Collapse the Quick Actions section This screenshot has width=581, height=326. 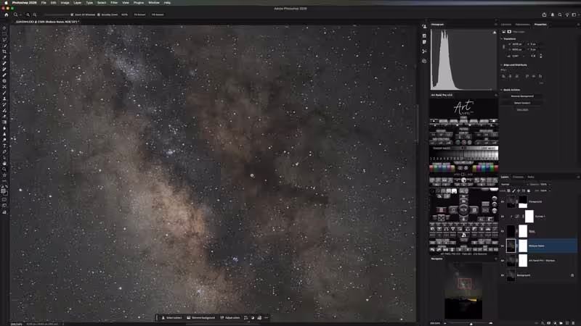502,90
